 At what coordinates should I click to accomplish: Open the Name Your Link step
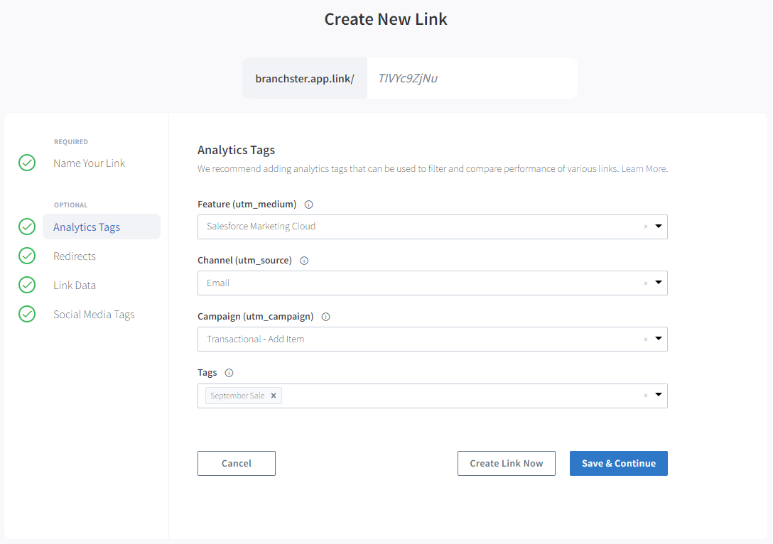pyautogui.click(x=90, y=163)
